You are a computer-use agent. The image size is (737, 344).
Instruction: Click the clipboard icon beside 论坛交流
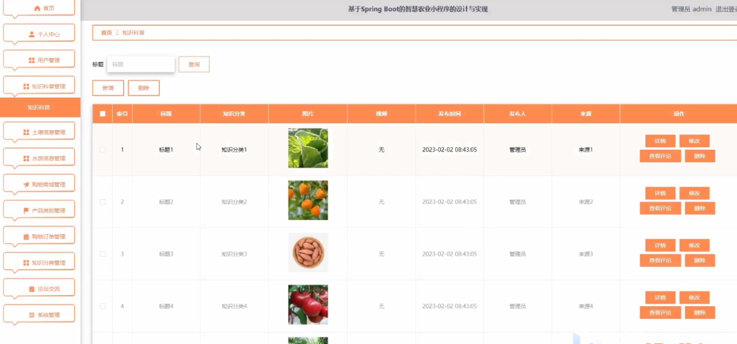pyautogui.click(x=32, y=289)
